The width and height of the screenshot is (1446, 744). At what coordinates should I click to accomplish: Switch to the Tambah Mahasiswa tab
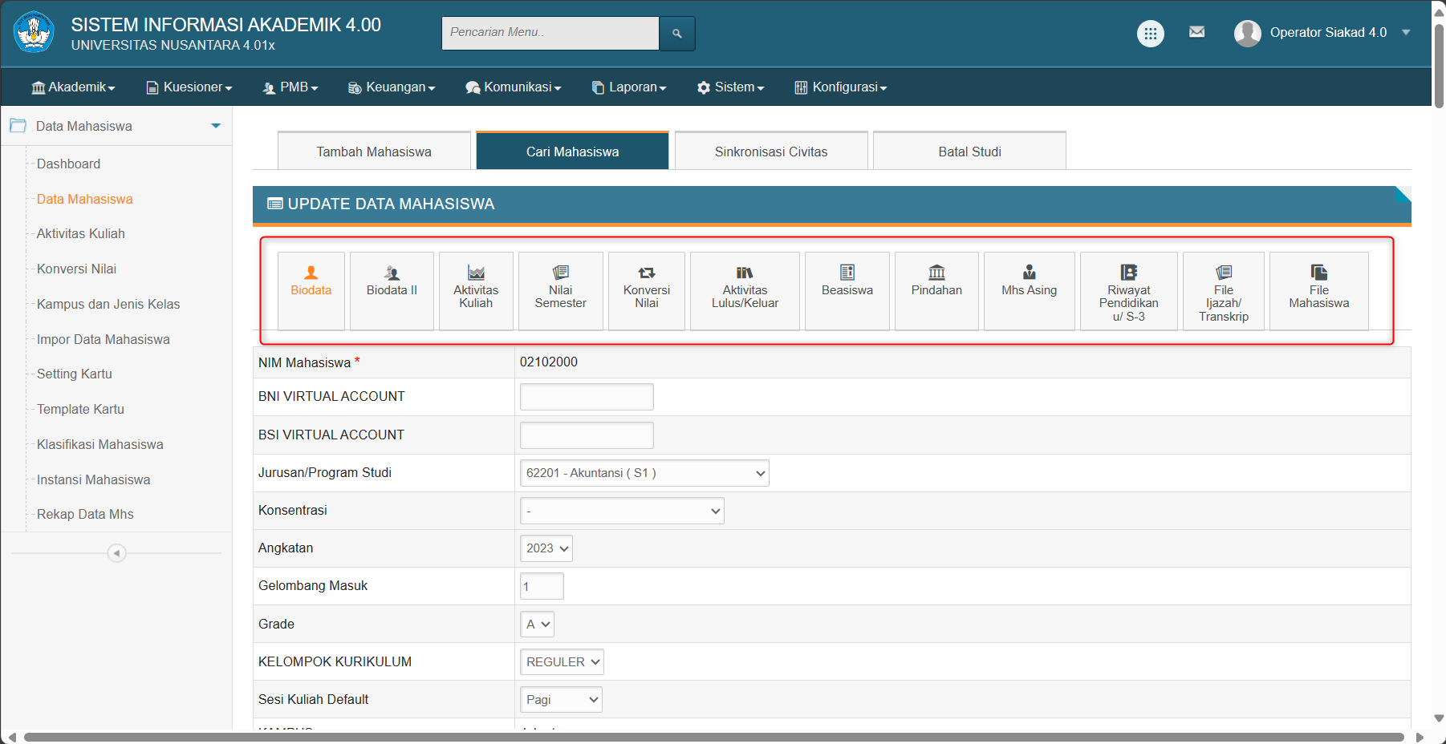(374, 152)
